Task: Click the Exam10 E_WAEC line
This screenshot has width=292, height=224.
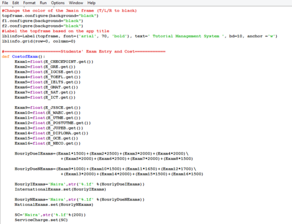Action: pyautogui.click(x=47, y=113)
